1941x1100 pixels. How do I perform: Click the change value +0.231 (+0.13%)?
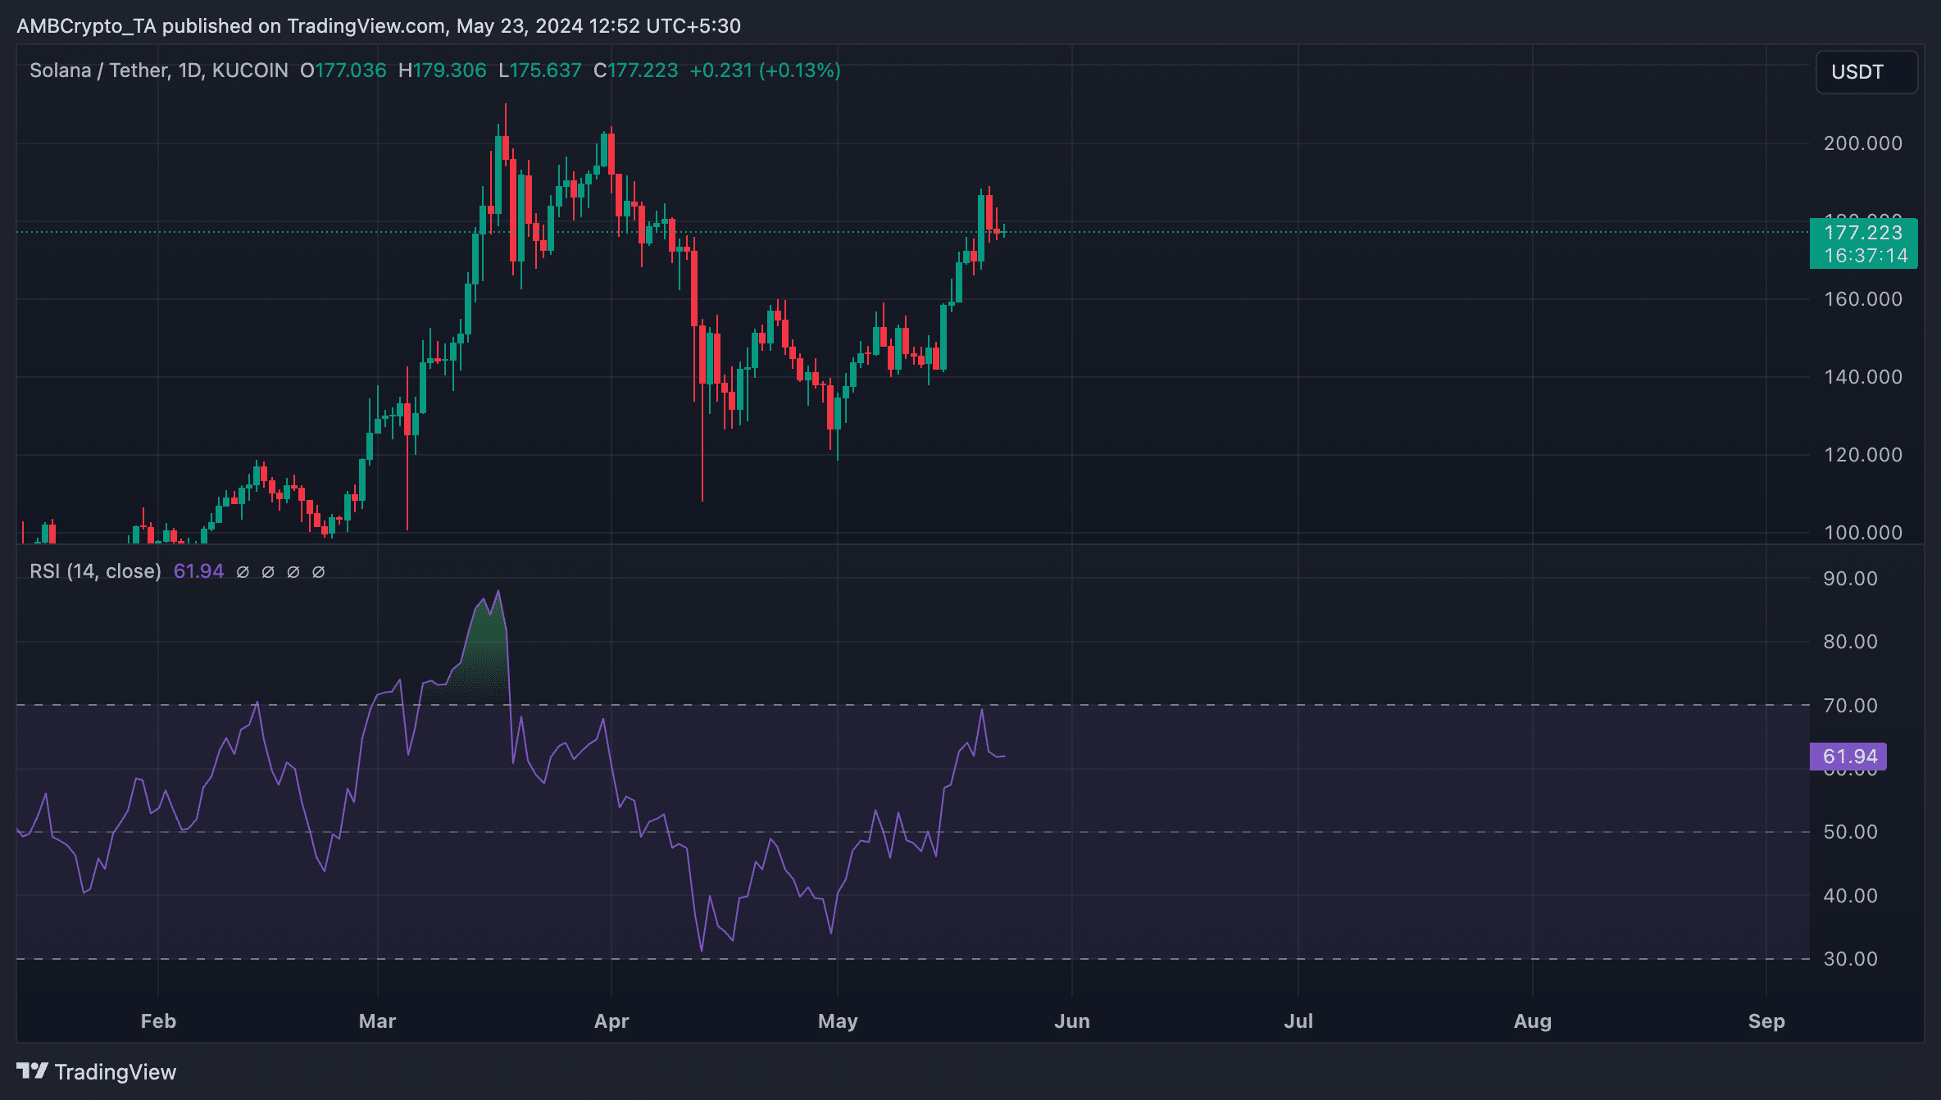765,70
